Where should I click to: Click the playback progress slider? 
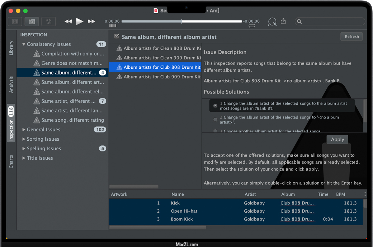tap(181, 21)
